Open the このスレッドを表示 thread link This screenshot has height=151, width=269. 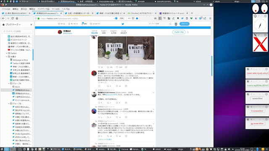[x=105, y=140]
